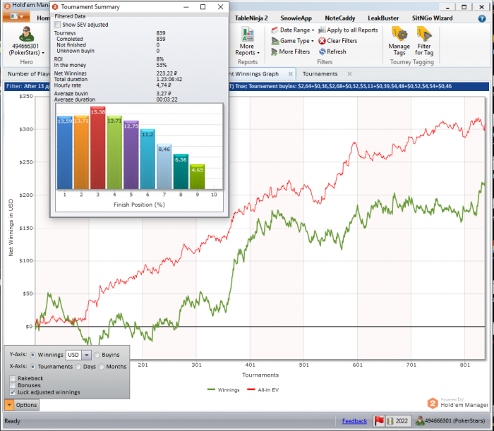The width and height of the screenshot is (494, 431).
Task: Click the red flag status bar icon
Action: tap(379, 421)
